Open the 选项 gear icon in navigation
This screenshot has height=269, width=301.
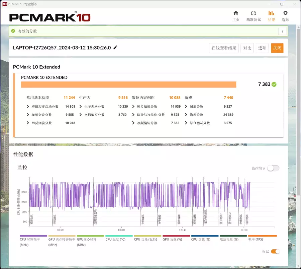click(286, 13)
